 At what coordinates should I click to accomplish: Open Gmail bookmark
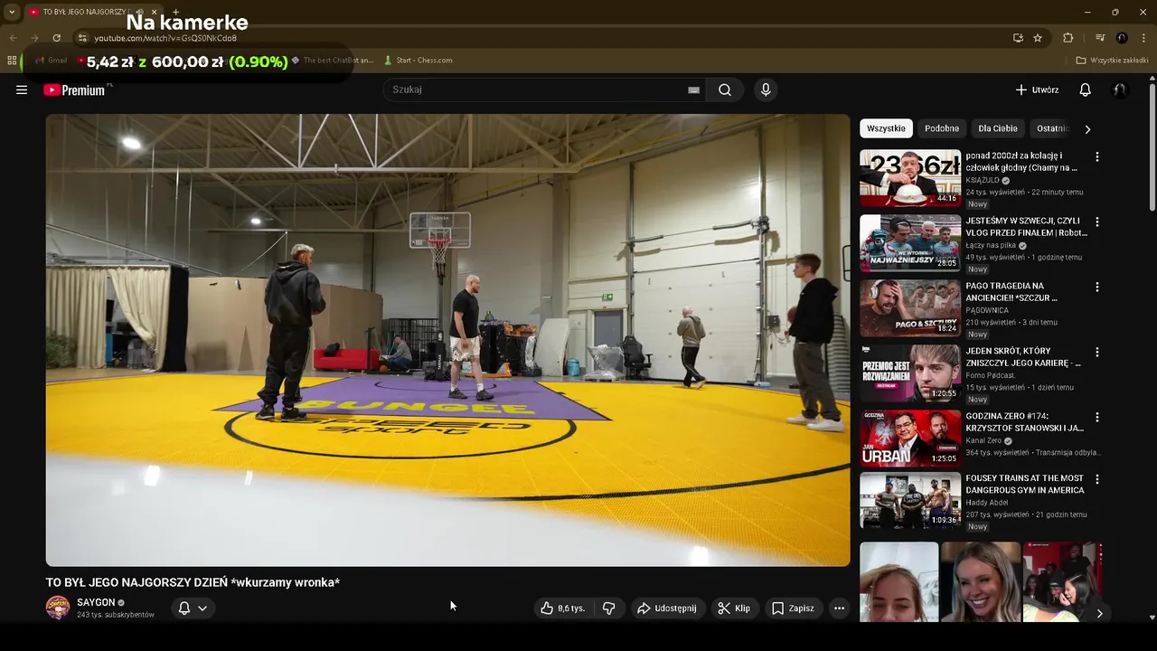point(52,61)
